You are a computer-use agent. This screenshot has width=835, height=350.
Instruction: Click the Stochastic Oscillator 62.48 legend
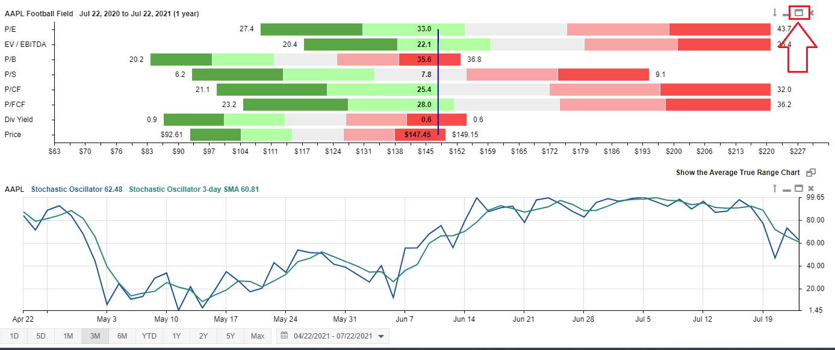76,189
